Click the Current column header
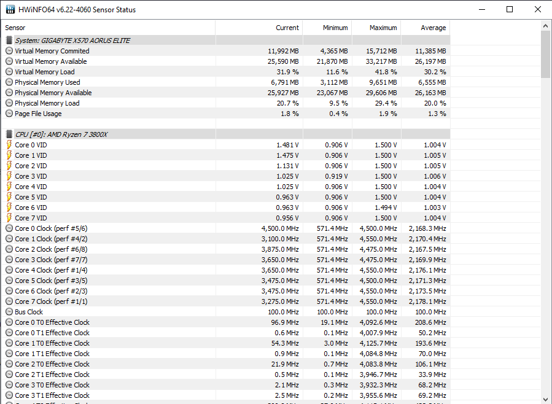The width and height of the screenshot is (552, 404). (x=259, y=28)
